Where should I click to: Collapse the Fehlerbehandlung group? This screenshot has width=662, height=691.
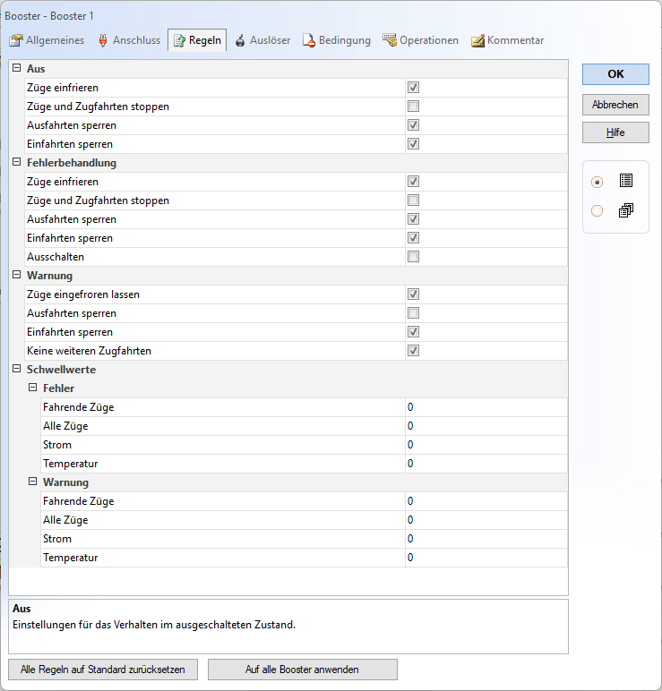point(17,163)
